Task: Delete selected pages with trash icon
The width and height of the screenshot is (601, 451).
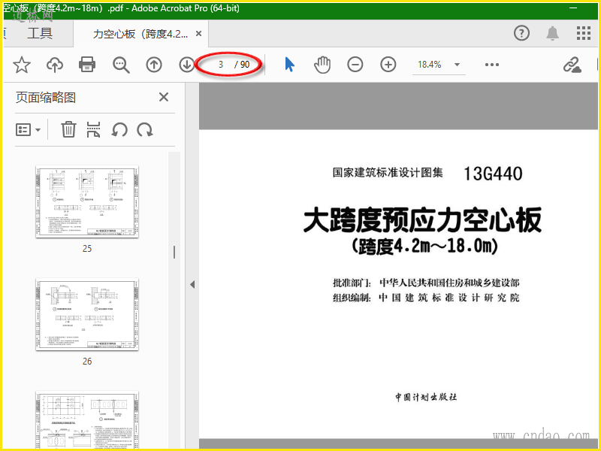Action: (x=68, y=129)
